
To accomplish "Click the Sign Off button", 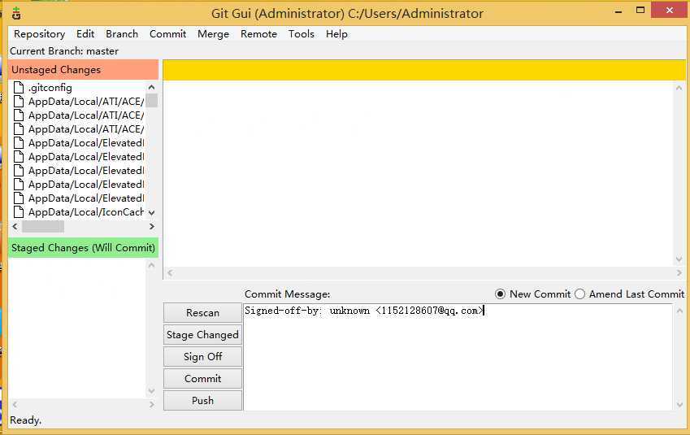I will (x=202, y=357).
